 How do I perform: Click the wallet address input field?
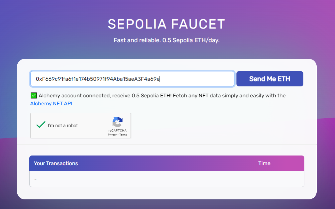(x=132, y=79)
